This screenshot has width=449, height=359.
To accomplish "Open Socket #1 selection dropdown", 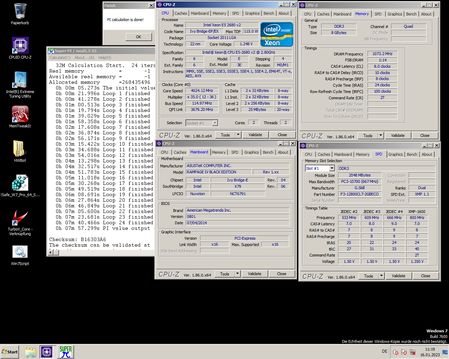I will (215, 123).
